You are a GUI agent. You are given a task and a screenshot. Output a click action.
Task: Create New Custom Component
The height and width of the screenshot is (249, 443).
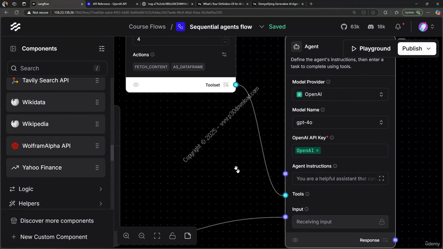point(54,237)
